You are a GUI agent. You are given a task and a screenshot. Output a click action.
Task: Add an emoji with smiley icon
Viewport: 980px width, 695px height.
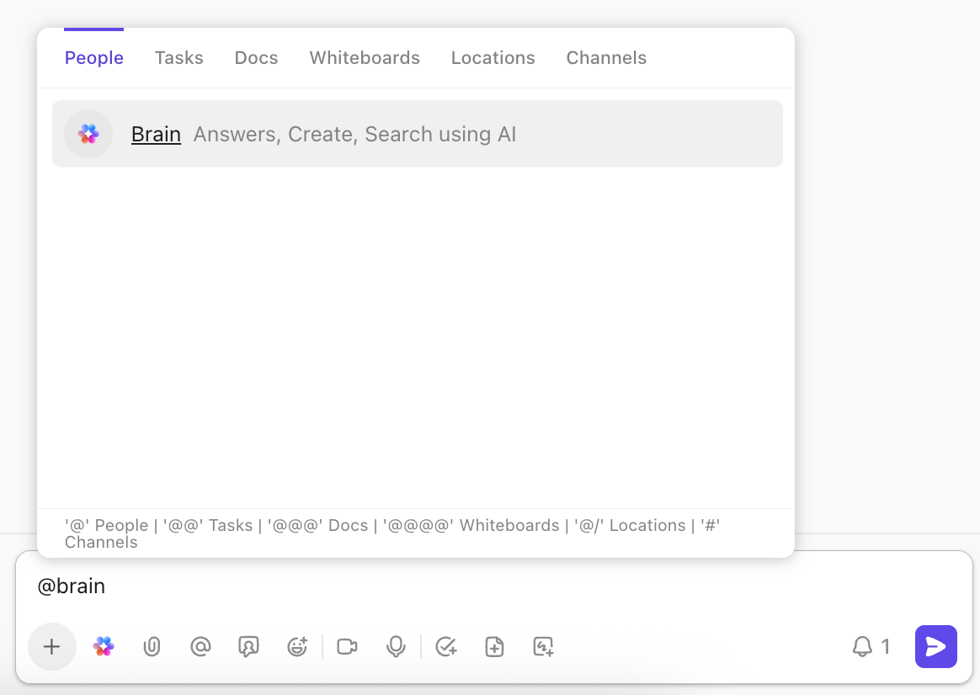(x=297, y=646)
